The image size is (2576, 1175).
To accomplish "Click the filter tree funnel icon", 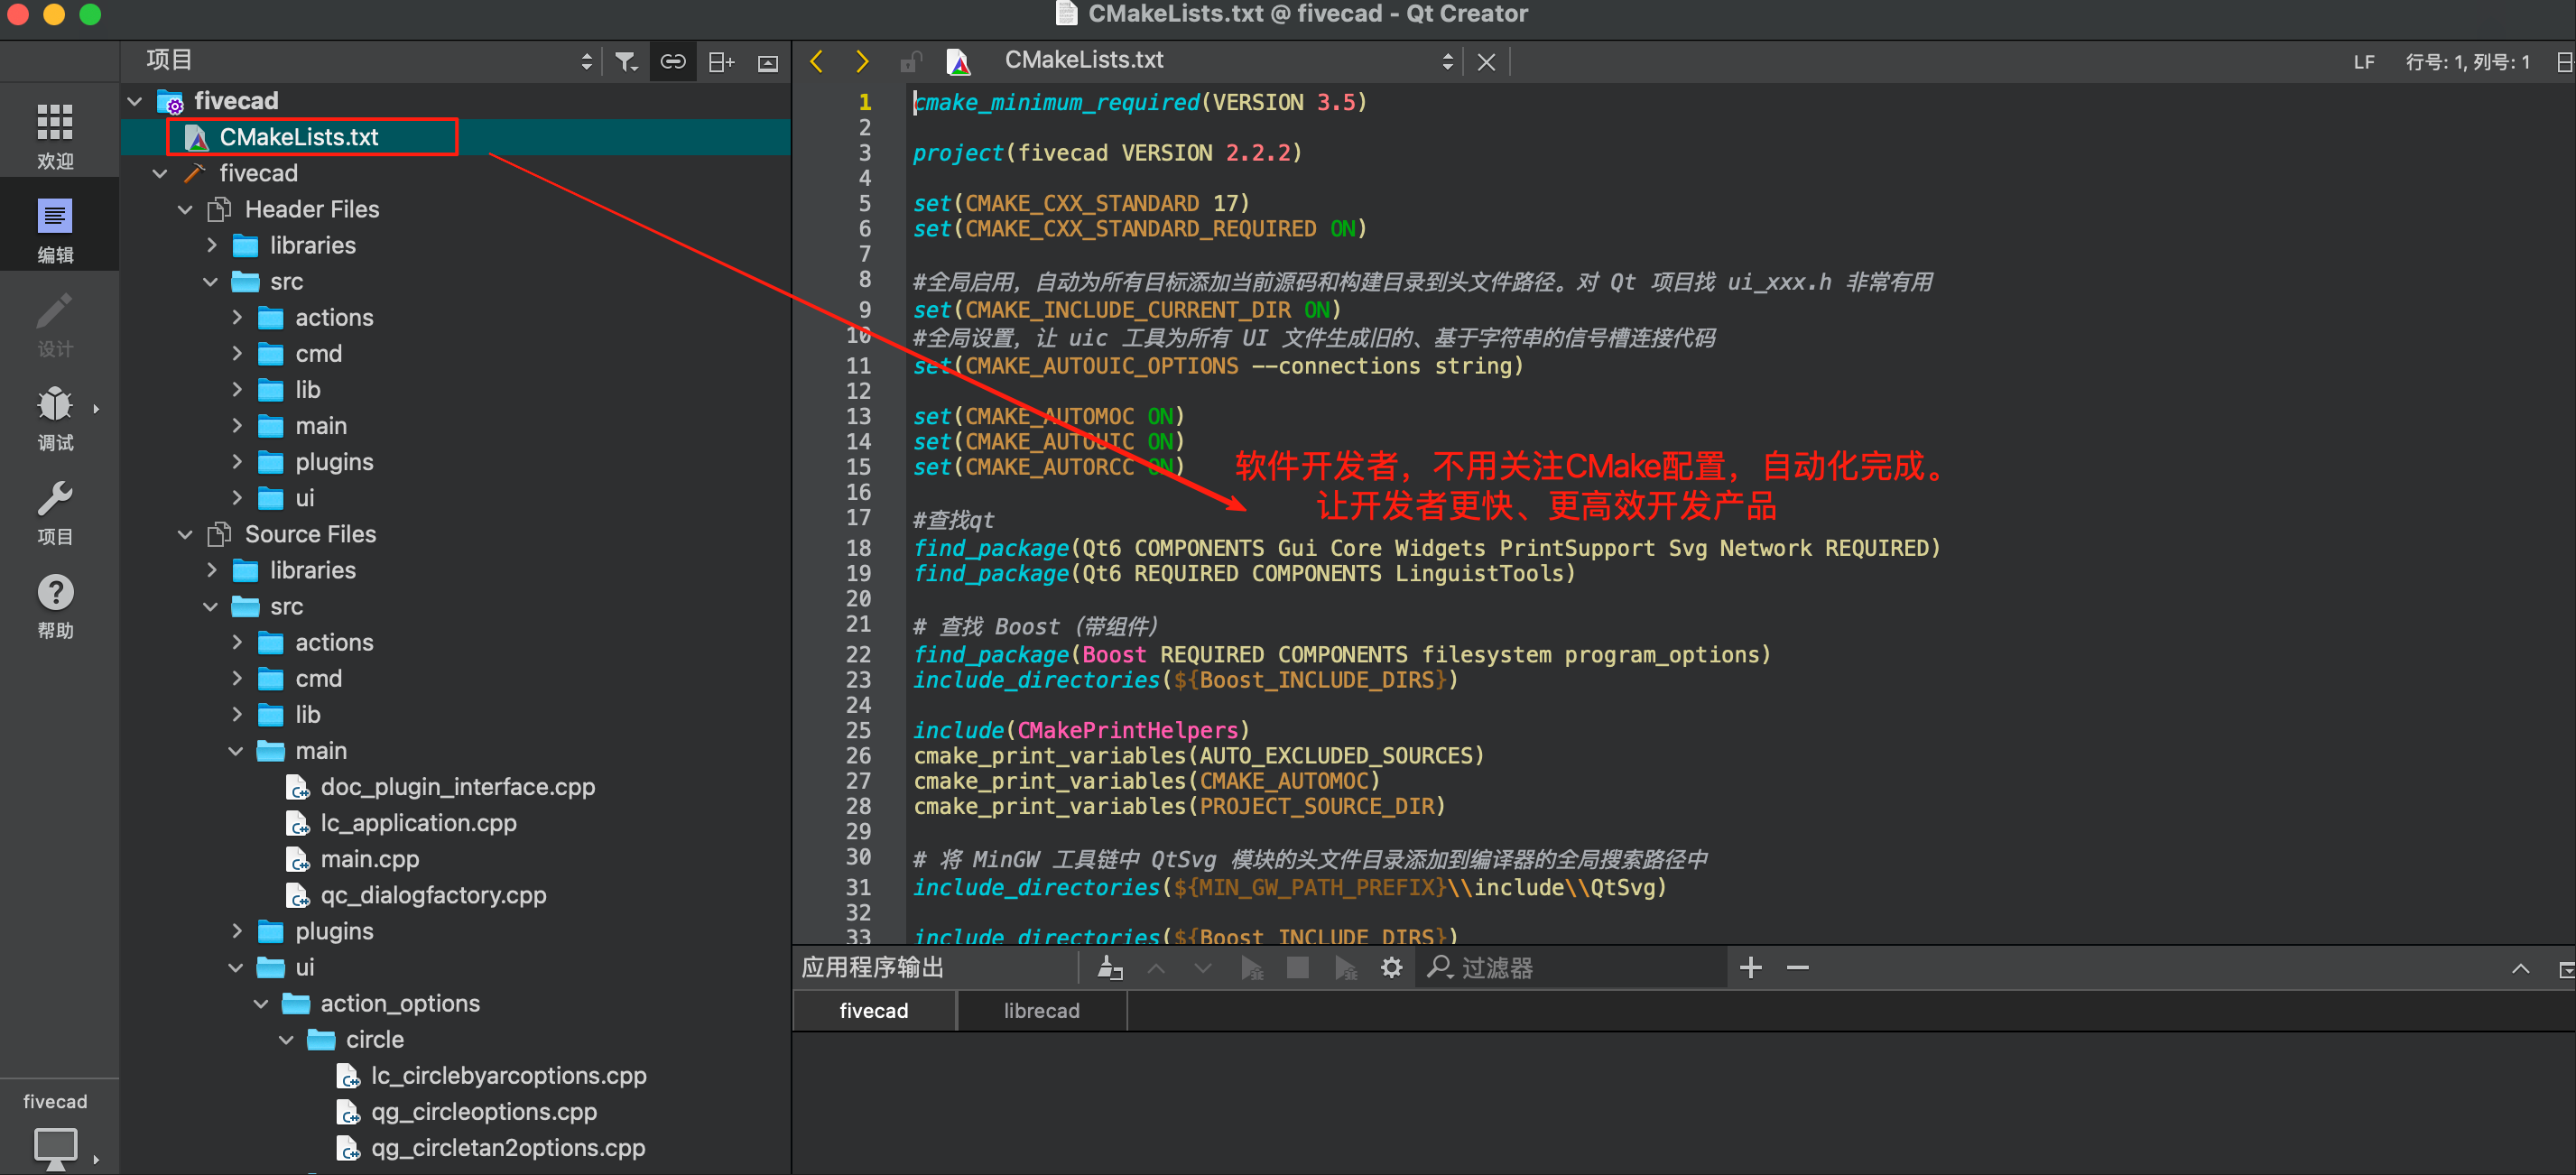I will click(626, 62).
